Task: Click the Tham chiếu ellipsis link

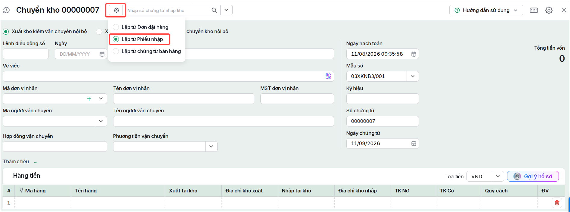Action: point(36,162)
